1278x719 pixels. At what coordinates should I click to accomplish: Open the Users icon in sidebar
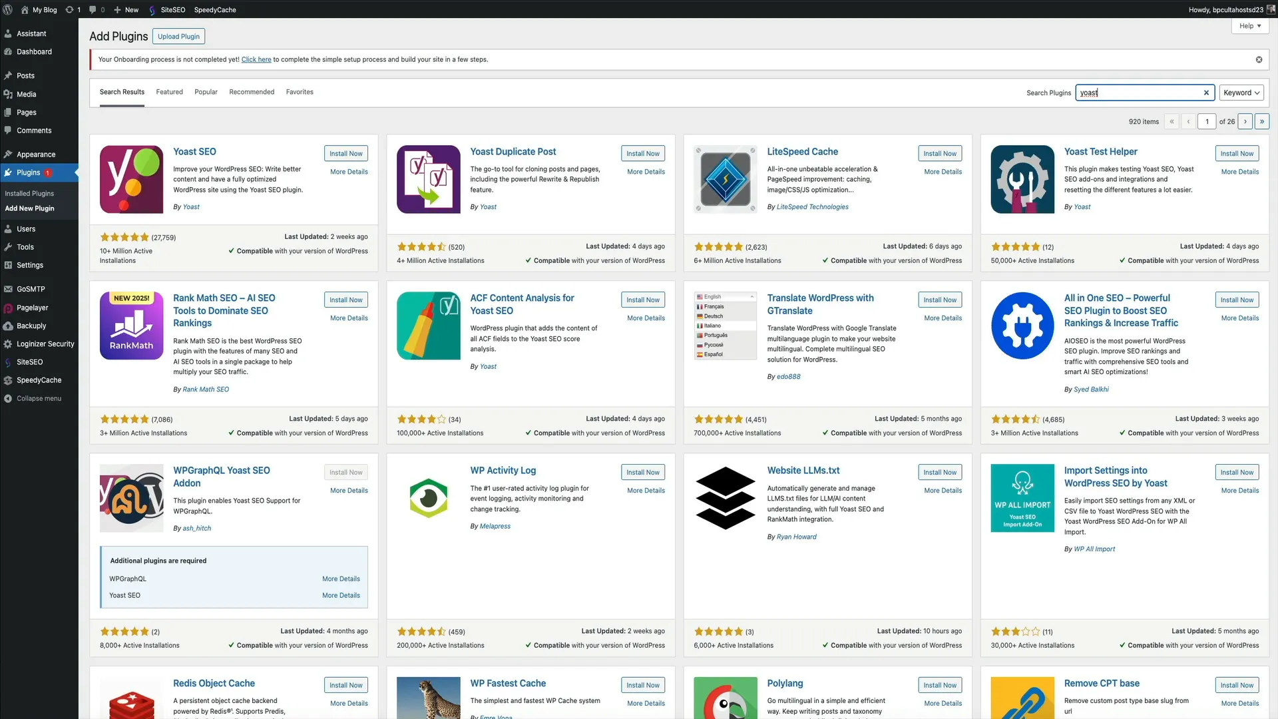click(8, 228)
